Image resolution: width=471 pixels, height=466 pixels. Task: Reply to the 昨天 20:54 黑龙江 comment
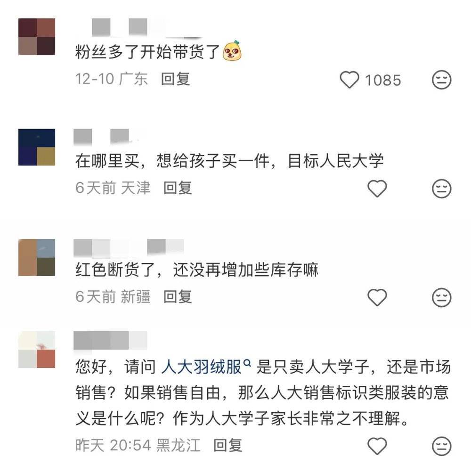pos(227,445)
